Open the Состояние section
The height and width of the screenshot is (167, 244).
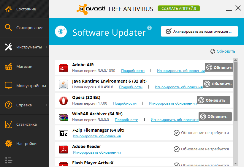click(24, 9)
